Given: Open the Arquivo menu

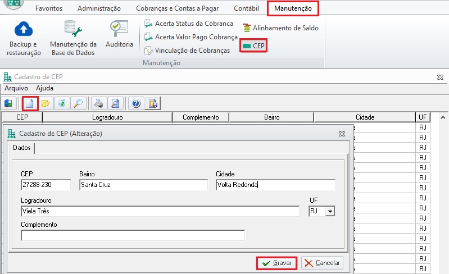Looking at the screenshot, I should tap(16, 88).
